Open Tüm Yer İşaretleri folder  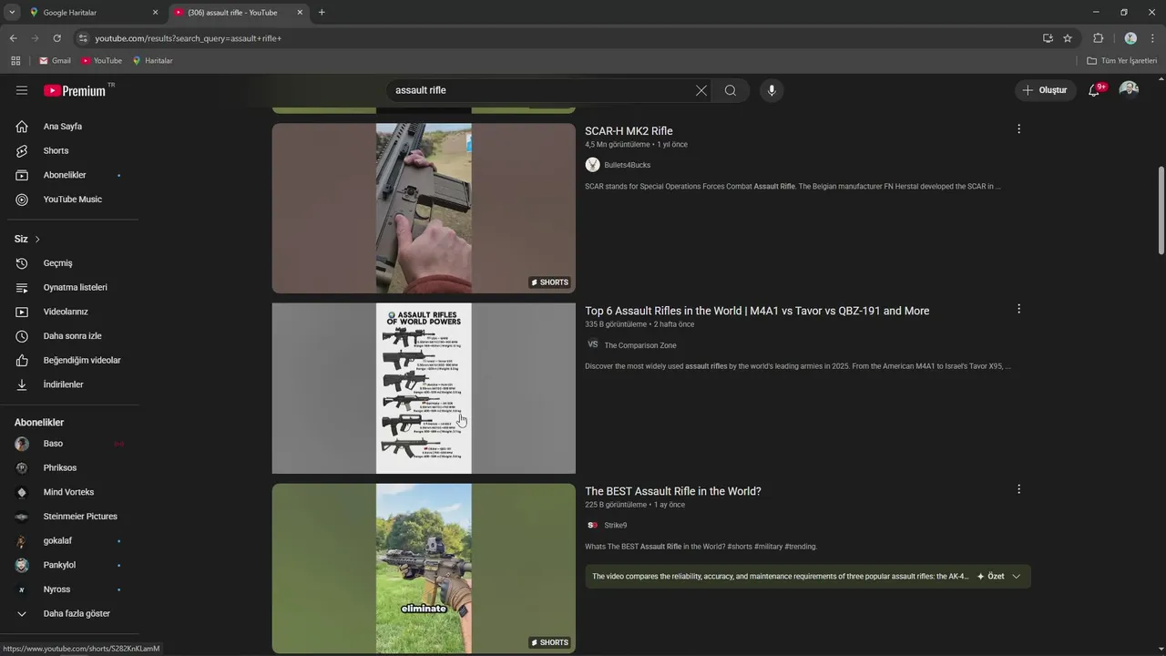tap(1122, 61)
